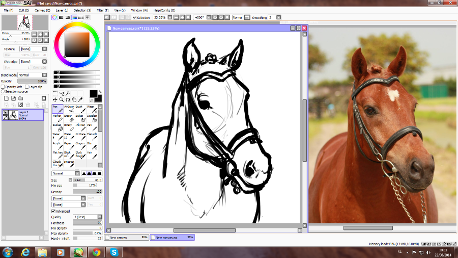Open Skype from the Windows taskbar
The height and width of the screenshot is (258, 458).
(114, 252)
